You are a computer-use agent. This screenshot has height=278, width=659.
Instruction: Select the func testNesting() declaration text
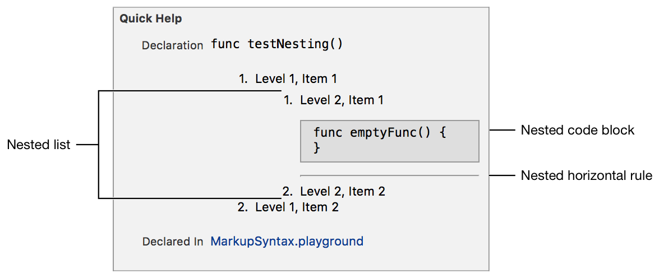click(x=276, y=44)
